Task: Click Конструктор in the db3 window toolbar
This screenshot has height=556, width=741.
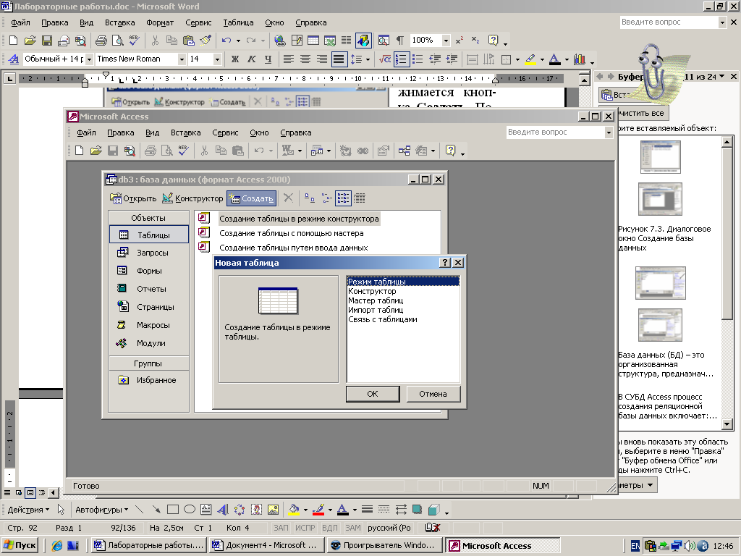Action: tap(192, 198)
